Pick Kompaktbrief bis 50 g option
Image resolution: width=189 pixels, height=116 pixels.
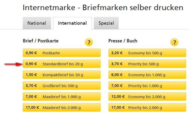62,75
